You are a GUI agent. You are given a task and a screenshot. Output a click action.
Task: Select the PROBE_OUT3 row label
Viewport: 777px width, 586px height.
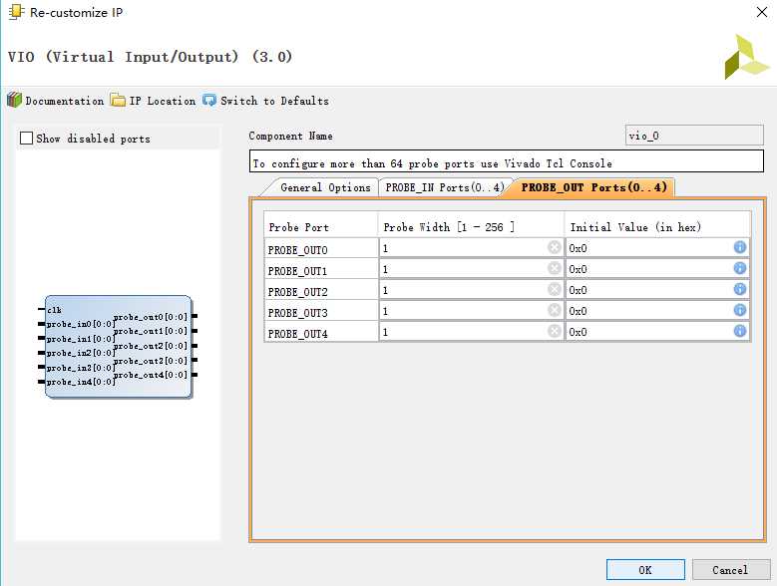(x=298, y=313)
